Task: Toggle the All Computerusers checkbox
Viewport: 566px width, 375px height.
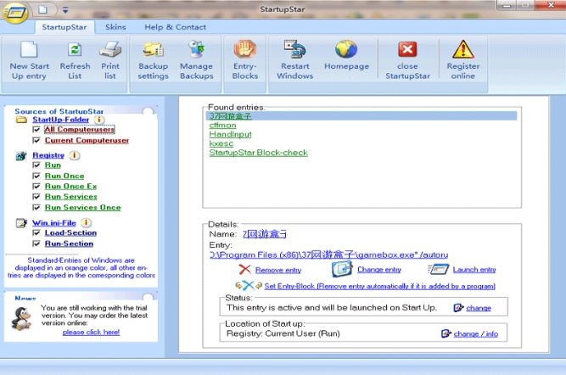Action: pos(36,129)
